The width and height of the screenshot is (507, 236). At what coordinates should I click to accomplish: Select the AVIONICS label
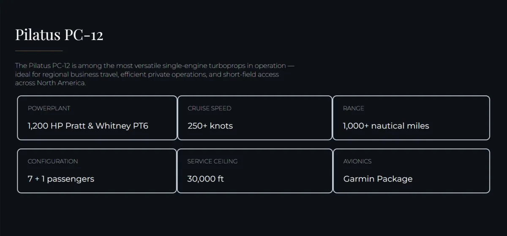(x=357, y=161)
